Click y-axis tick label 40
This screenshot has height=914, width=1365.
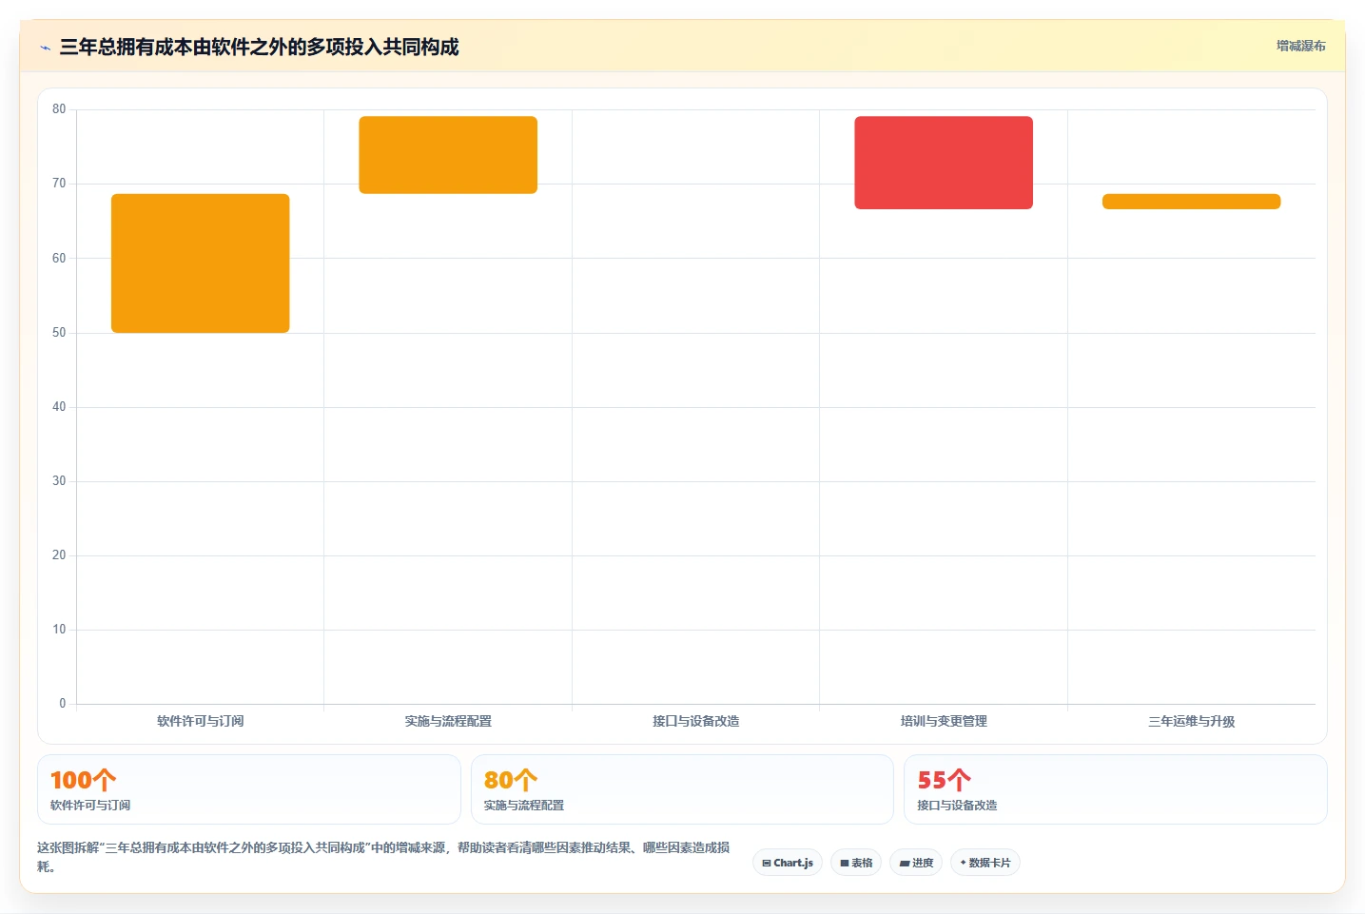[59, 406]
